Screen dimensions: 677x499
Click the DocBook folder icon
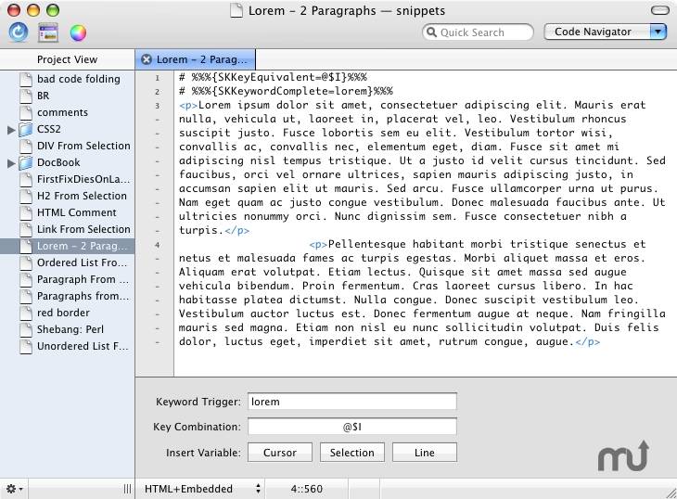(26, 162)
